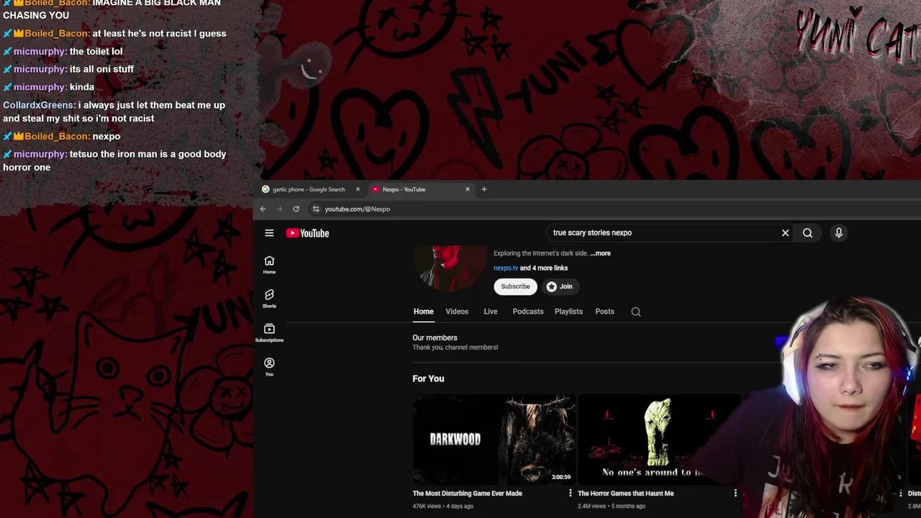Image resolution: width=921 pixels, height=518 pixels.
Task: Switch to gartic phone Google Search tab
Action: [x=309, y=189]
